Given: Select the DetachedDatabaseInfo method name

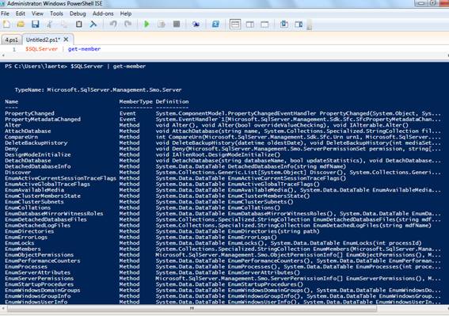Looking at the screenshot, I should click(x=38, y=166).
